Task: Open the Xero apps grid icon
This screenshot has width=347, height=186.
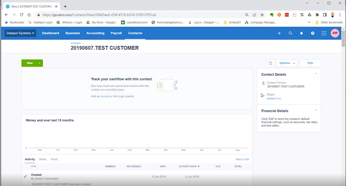Action: (x=324, y=33)
